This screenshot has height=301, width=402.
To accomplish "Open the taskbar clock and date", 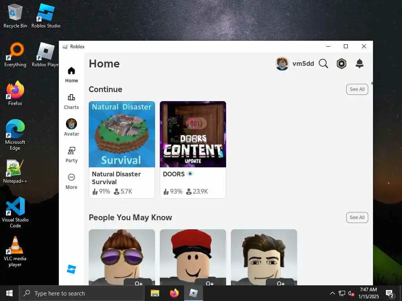I will (x=368, y=293).
